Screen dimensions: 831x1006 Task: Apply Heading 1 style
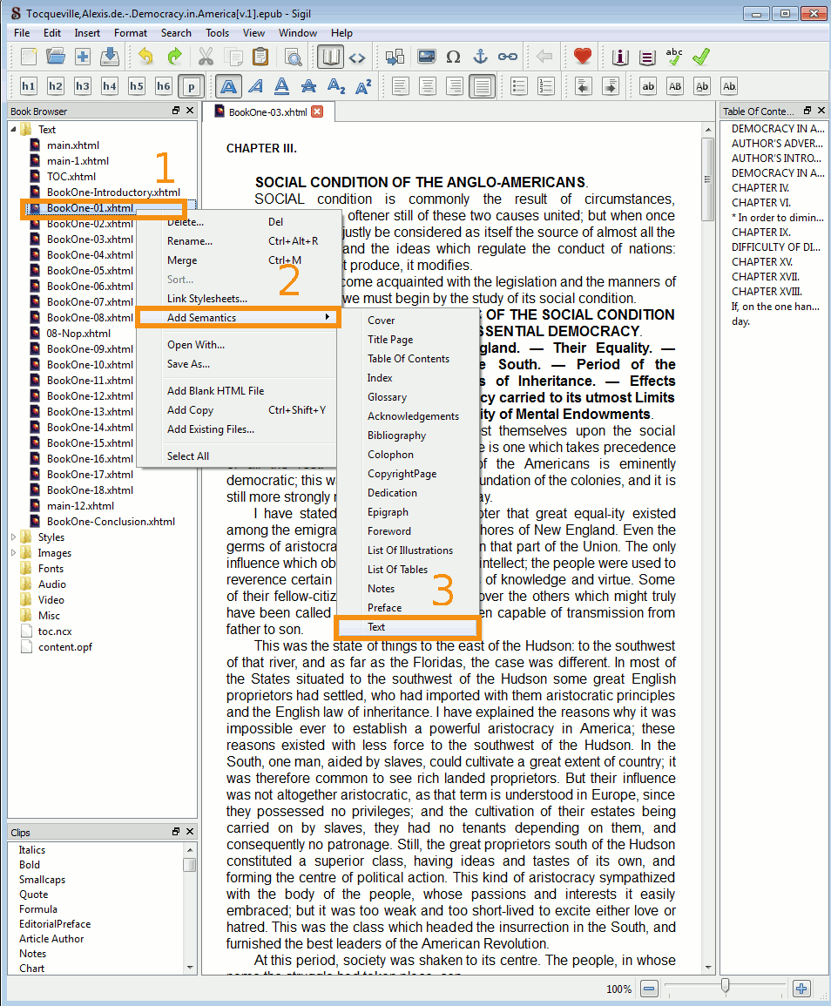click(28, 86)
